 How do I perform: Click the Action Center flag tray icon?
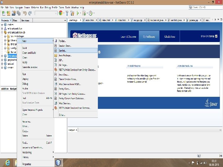(193, 163)
